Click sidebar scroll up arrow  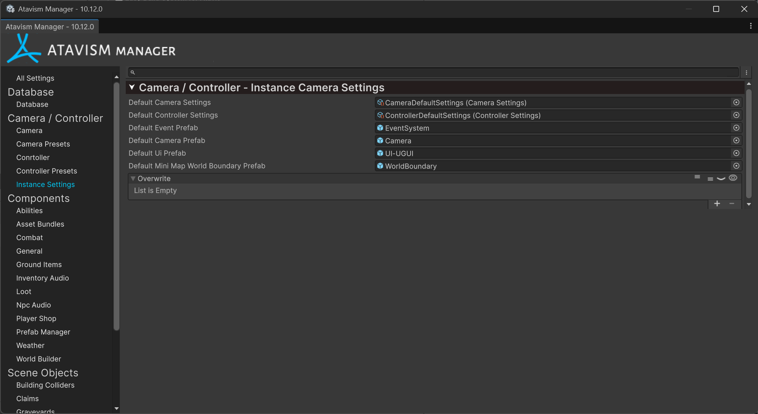[x=116, y=77]
